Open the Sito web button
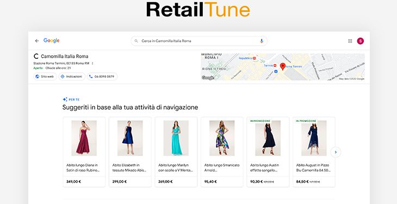This screenshot has width=397, height=204. coord(45,77)
